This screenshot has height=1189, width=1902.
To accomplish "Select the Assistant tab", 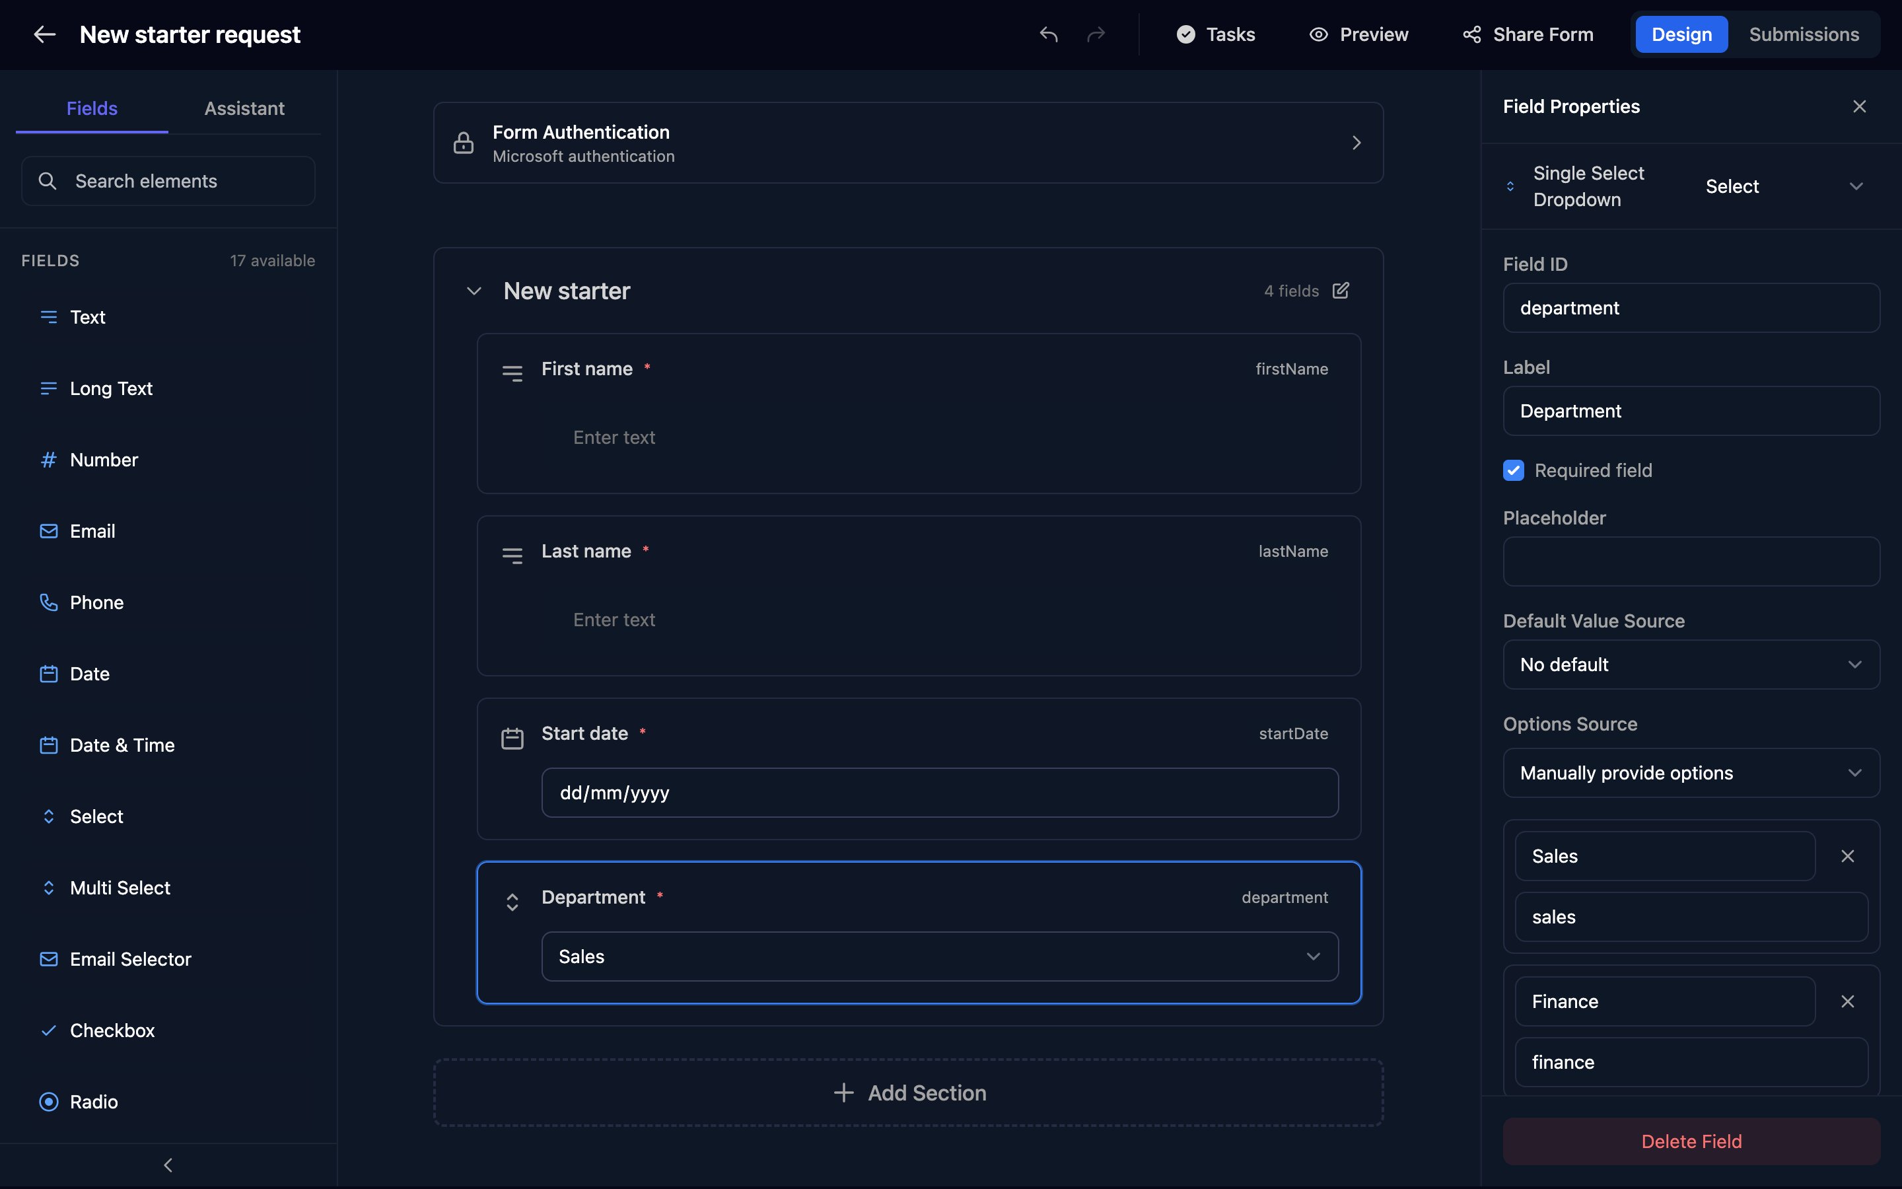I will click(x=244, y=108).
